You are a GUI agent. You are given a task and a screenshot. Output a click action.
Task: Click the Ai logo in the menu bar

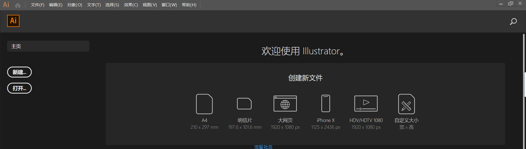tap(6, 5)
